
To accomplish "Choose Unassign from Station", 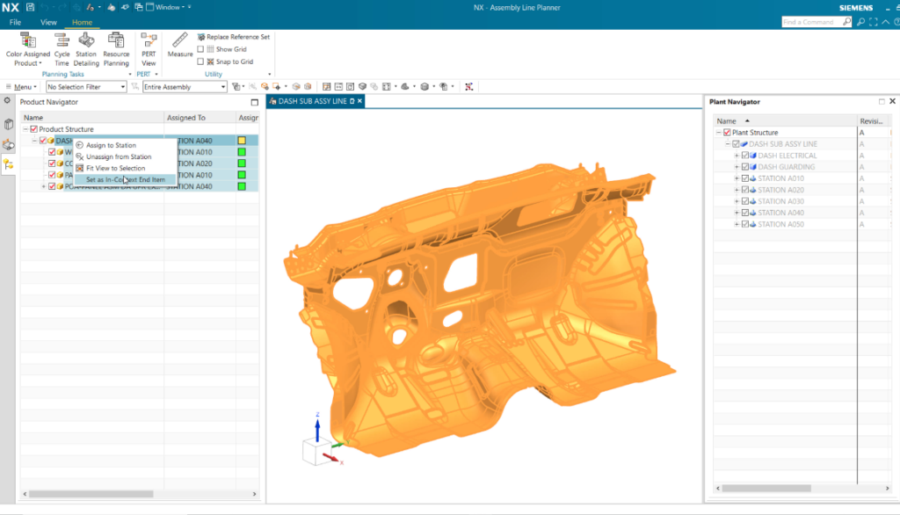I will coord(125,156).
